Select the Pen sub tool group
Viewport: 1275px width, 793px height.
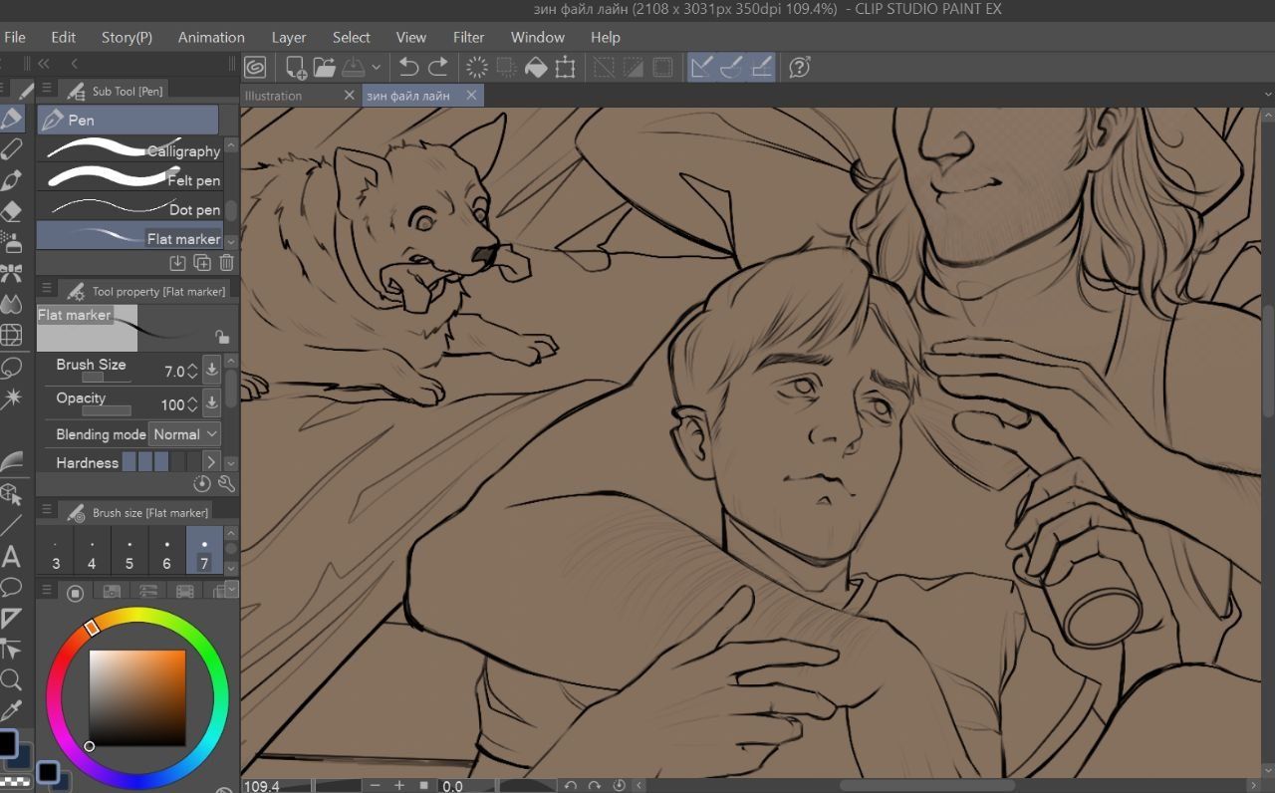[x=127, y=120]
